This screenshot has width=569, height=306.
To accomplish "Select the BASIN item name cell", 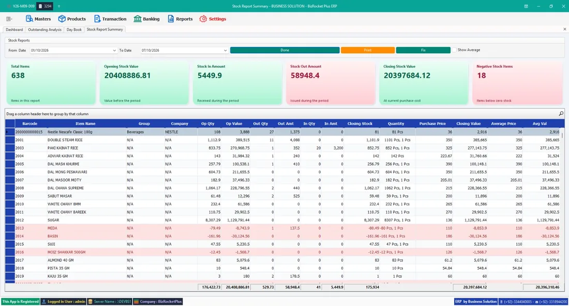I will tap(86, 236).
